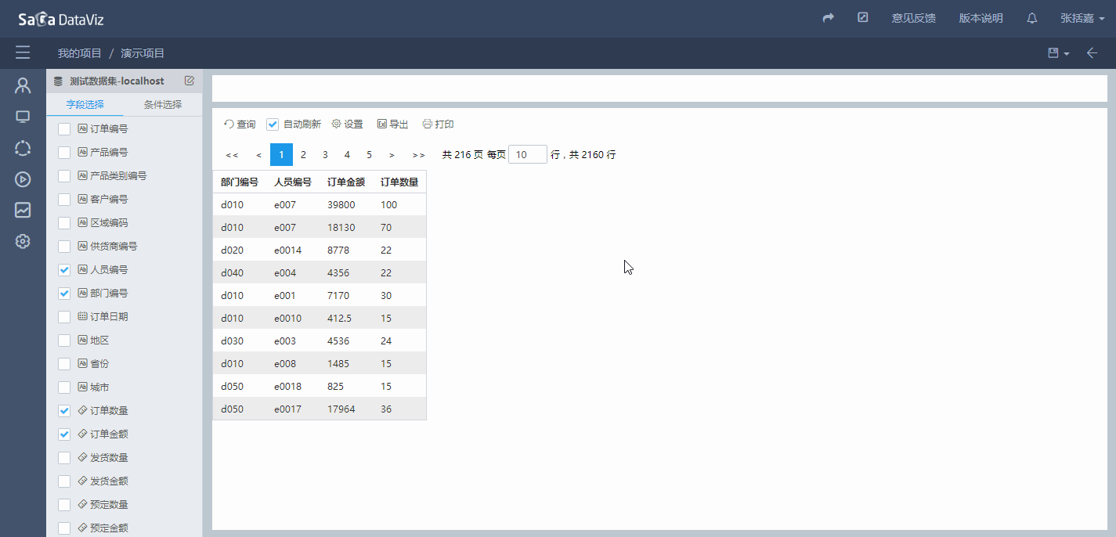
Task: Open 版本说明 in header
Action: [981, 18]
